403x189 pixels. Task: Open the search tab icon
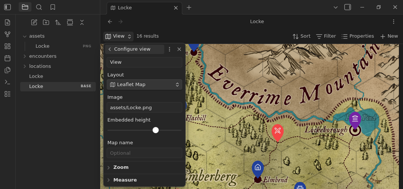[x=39, y=7]
